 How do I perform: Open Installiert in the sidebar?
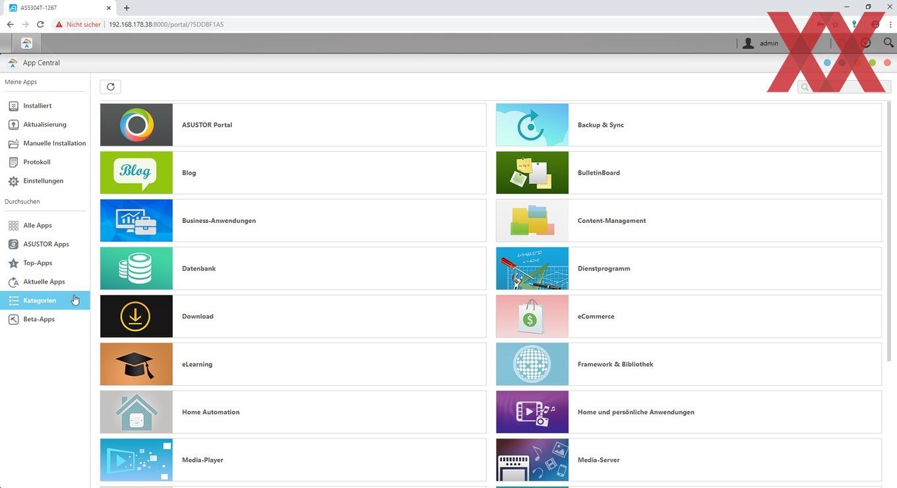[x=45, y=106]
